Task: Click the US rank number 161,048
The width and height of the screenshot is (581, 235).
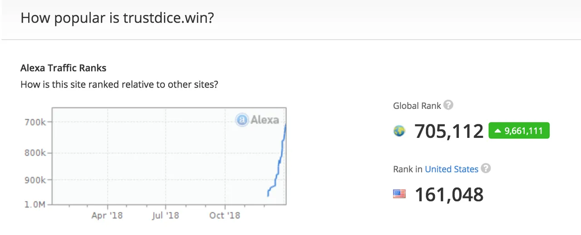Action: coord(449,195)
